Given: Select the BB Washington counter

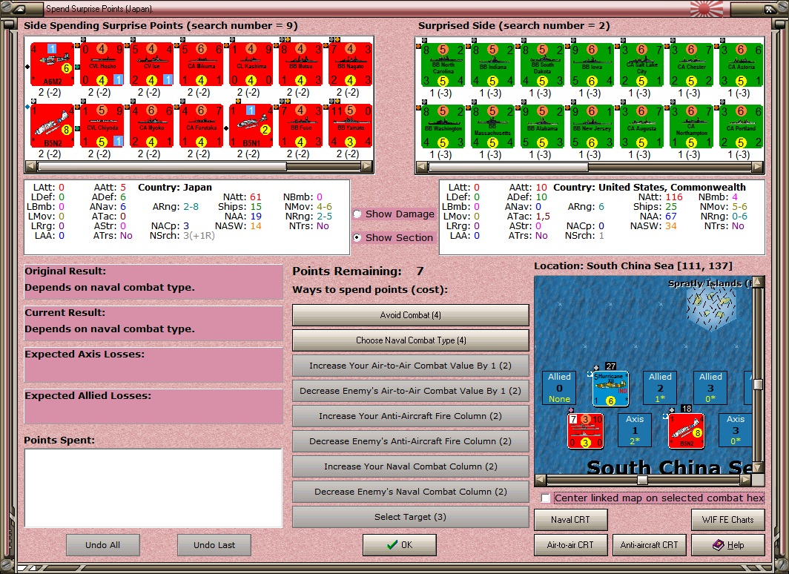Looking at the screenshot, I should 443,126.
